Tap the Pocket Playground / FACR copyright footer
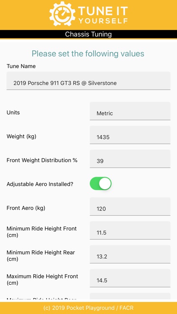The image size is (177, 314). click(88, 308)
